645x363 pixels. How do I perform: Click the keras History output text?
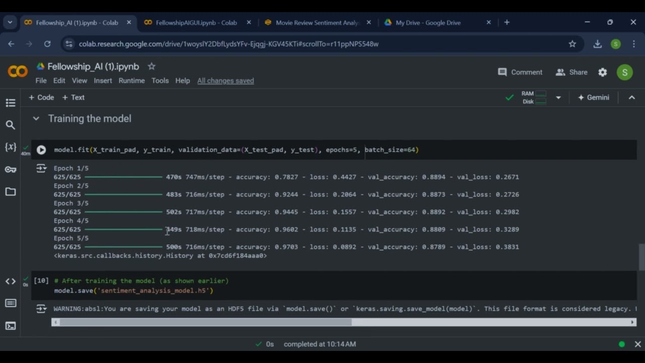[160, 256]
